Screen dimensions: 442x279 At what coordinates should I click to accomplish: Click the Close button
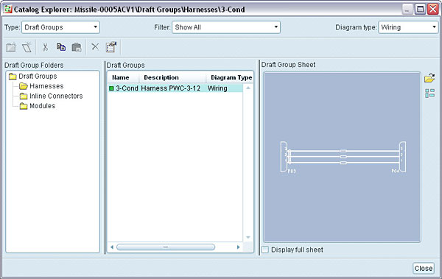click(x=424, y=268)
